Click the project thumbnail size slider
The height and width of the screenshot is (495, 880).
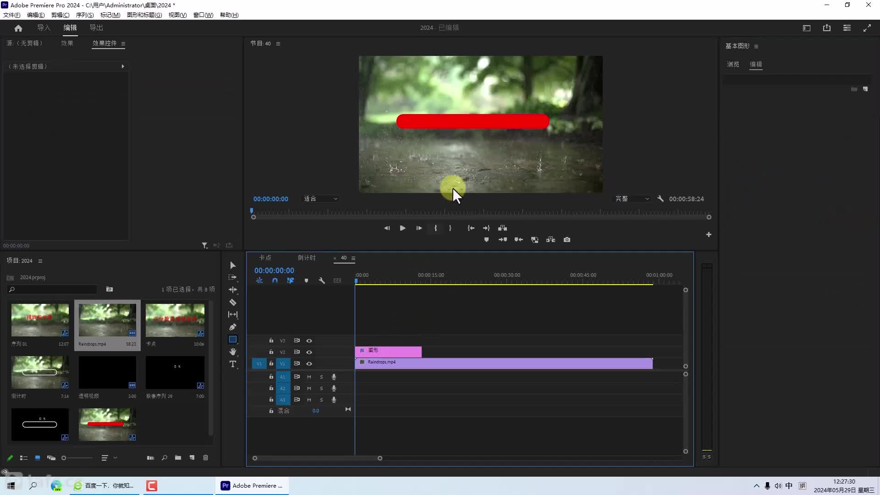pos(77,458)
